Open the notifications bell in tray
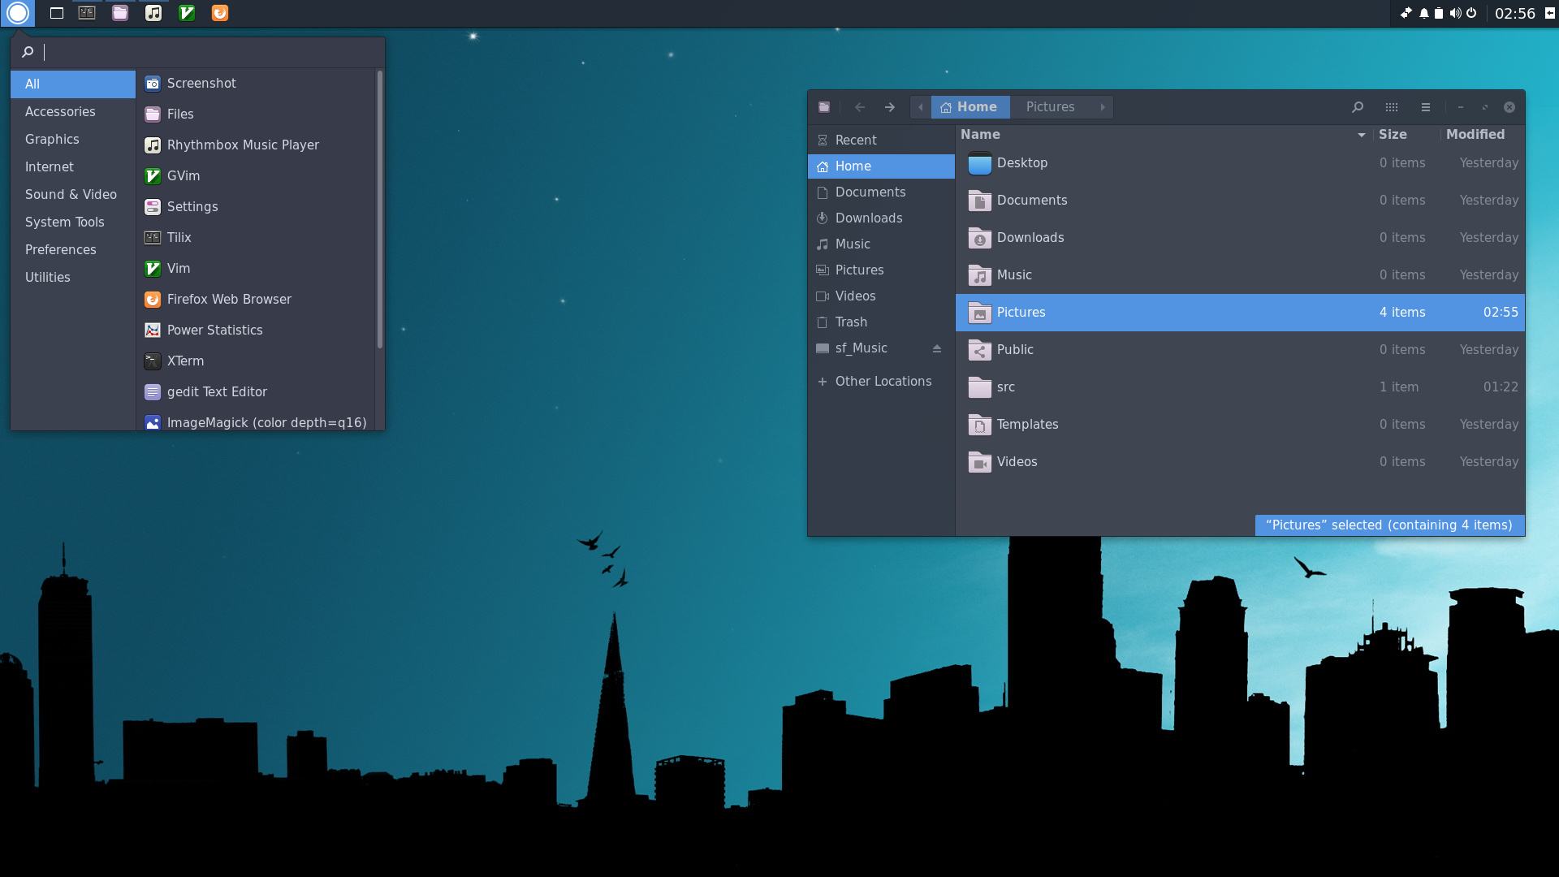The image size is (1559, 877). (1423, 13)
